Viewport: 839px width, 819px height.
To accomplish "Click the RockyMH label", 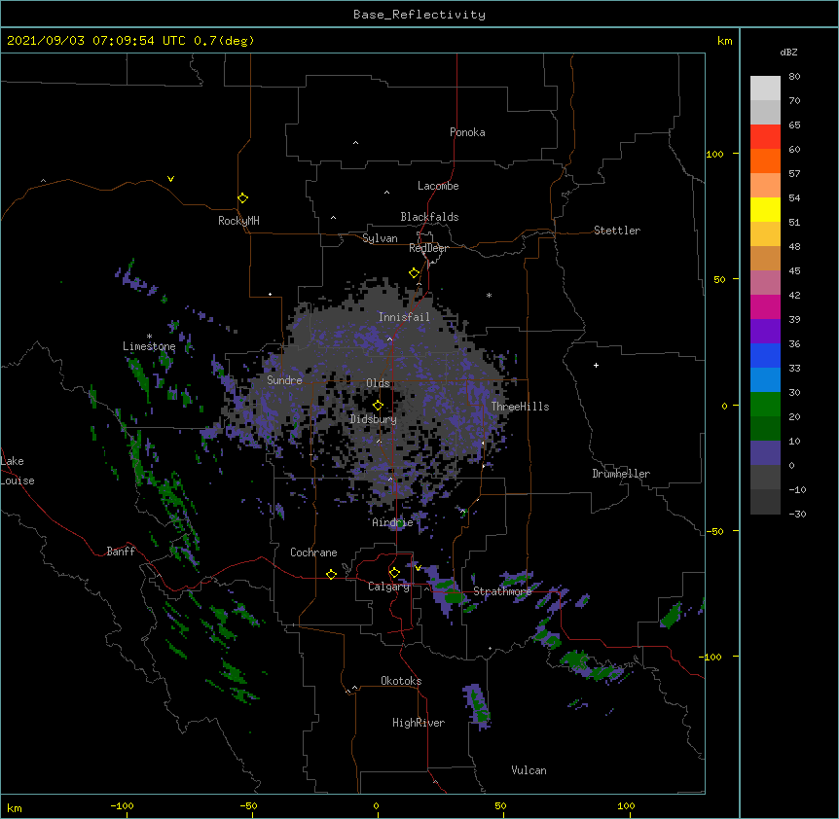I will pos(238,221).
